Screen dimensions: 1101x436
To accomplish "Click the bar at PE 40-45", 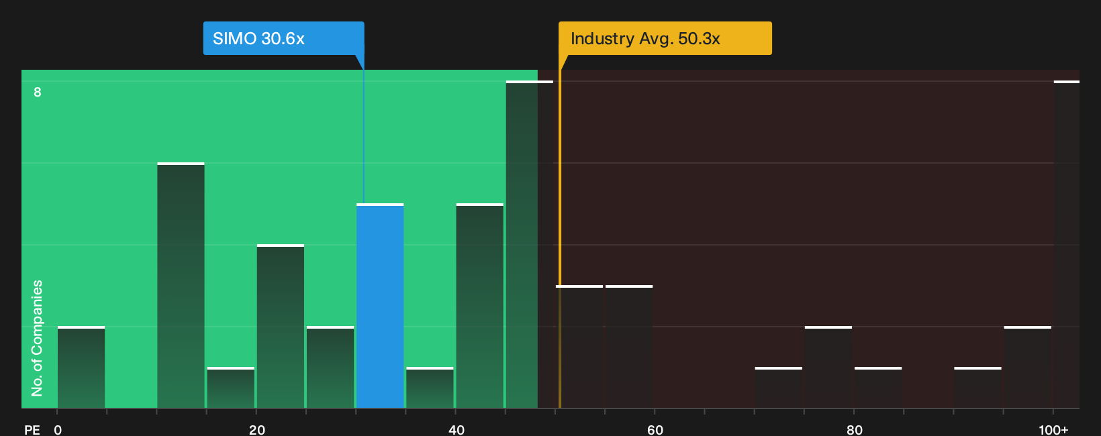I will [x=480, y=306].
